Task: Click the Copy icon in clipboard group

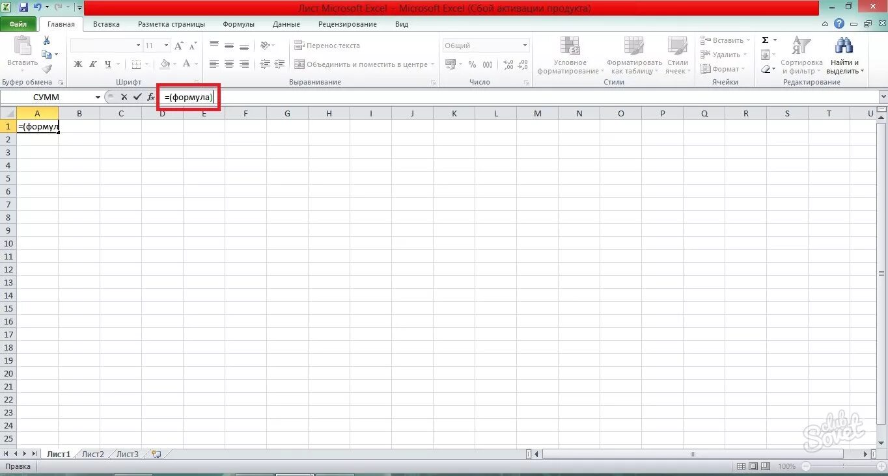Action: pyautogui.click(x=47, y=55)
